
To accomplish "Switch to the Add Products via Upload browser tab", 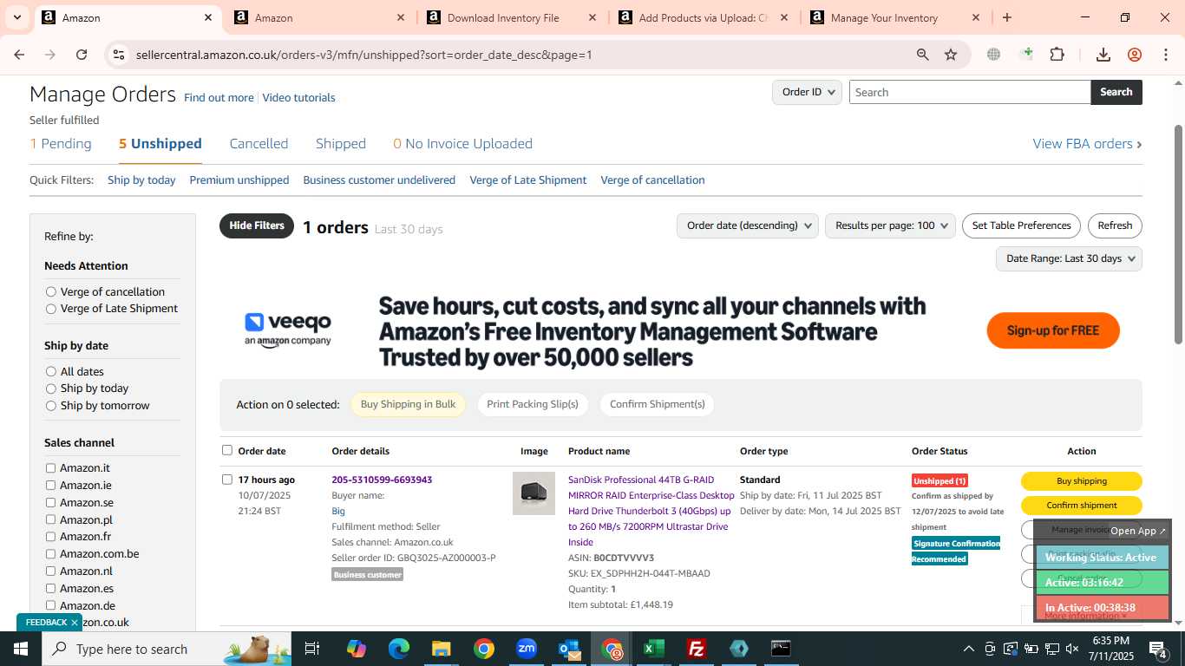I will [703, 17].
